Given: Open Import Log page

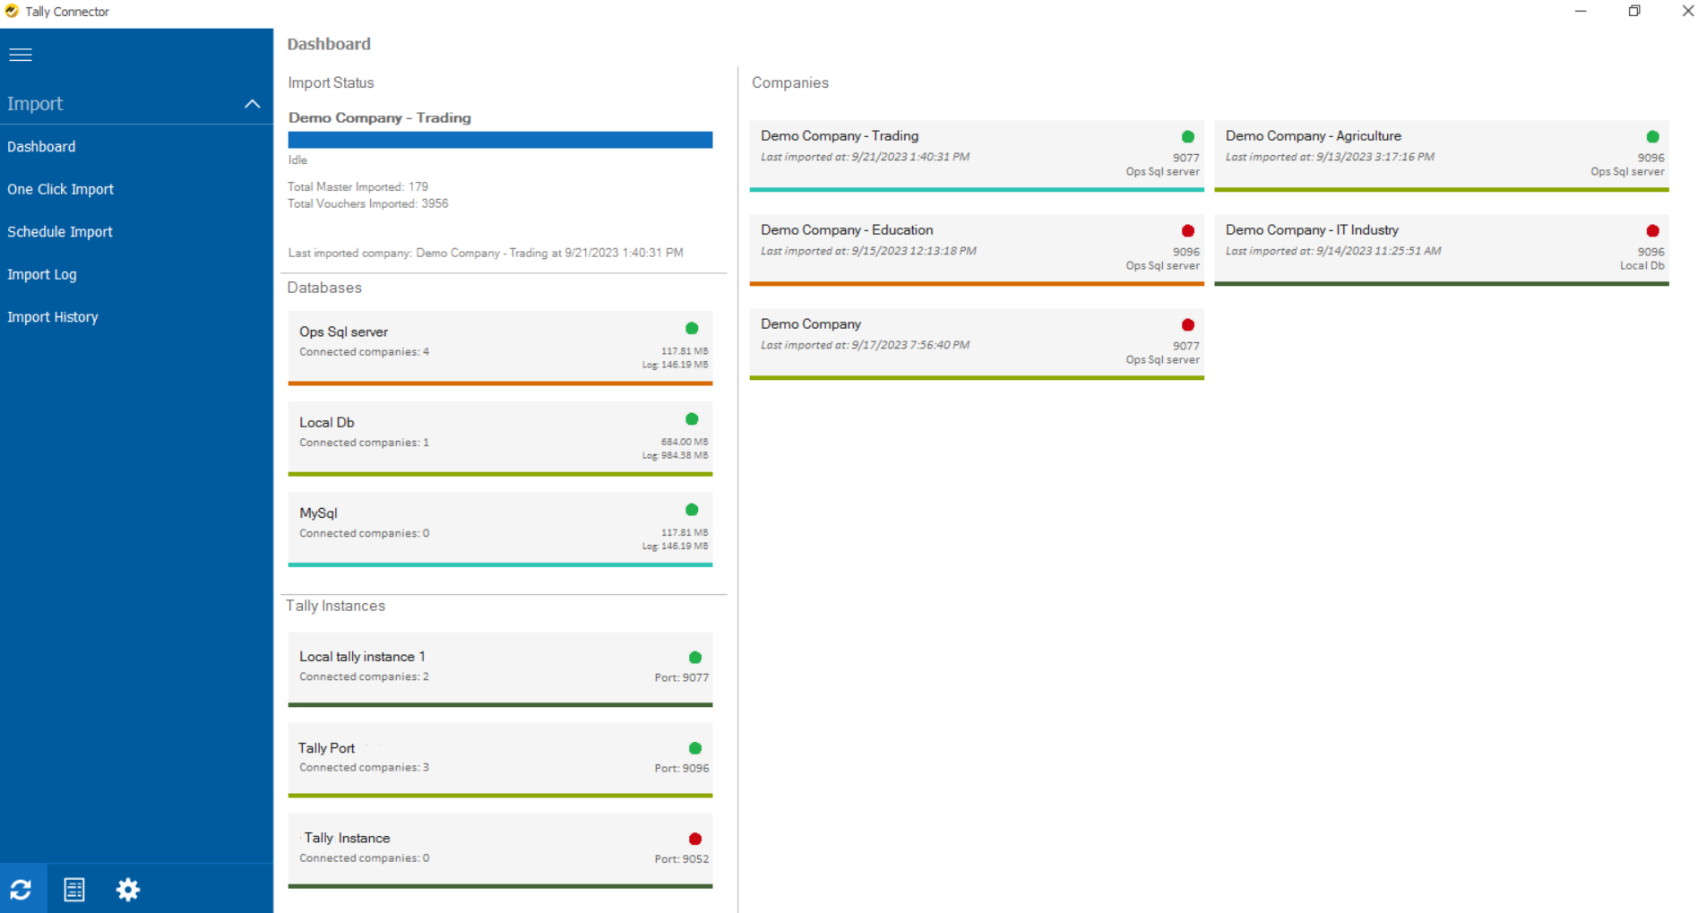Looking at the screenshot, I should coord(42,274).
